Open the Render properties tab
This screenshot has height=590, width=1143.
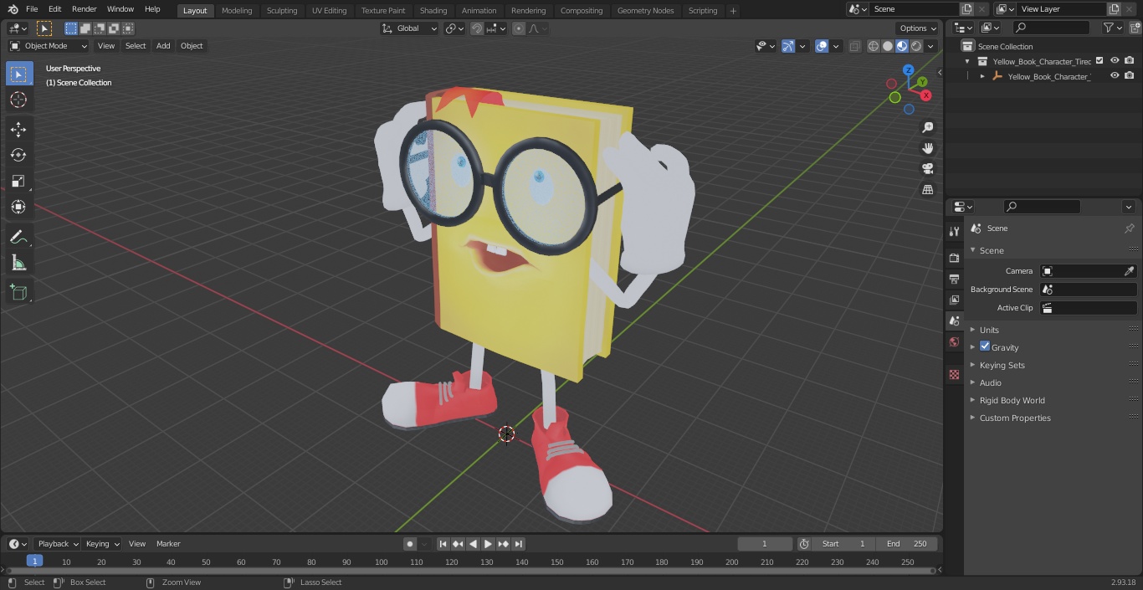tap(954, 258)
